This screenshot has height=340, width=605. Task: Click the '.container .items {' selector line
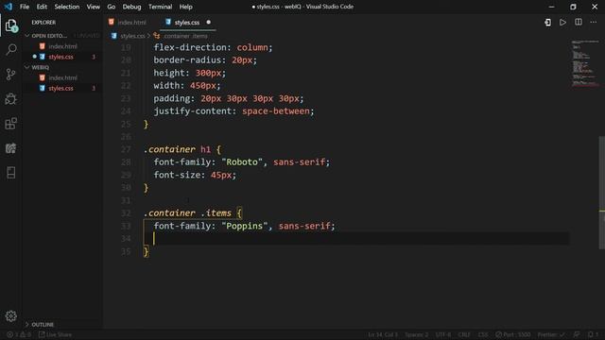(x=193, y=212)
